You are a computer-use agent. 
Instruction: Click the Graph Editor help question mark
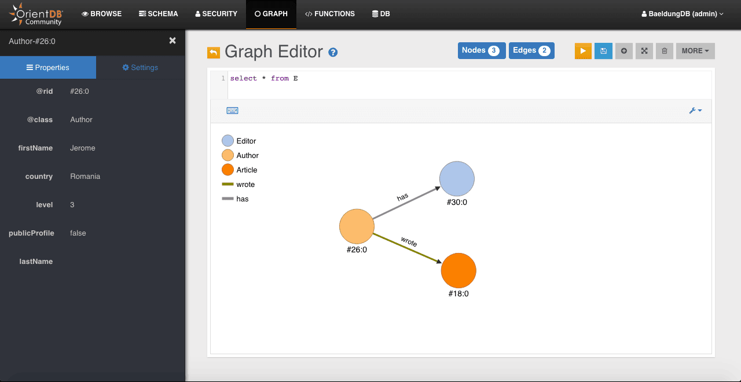(x=333, y=52)
